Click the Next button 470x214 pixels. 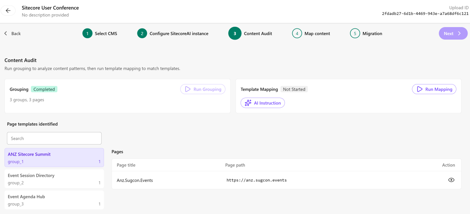tap(453, 34)
